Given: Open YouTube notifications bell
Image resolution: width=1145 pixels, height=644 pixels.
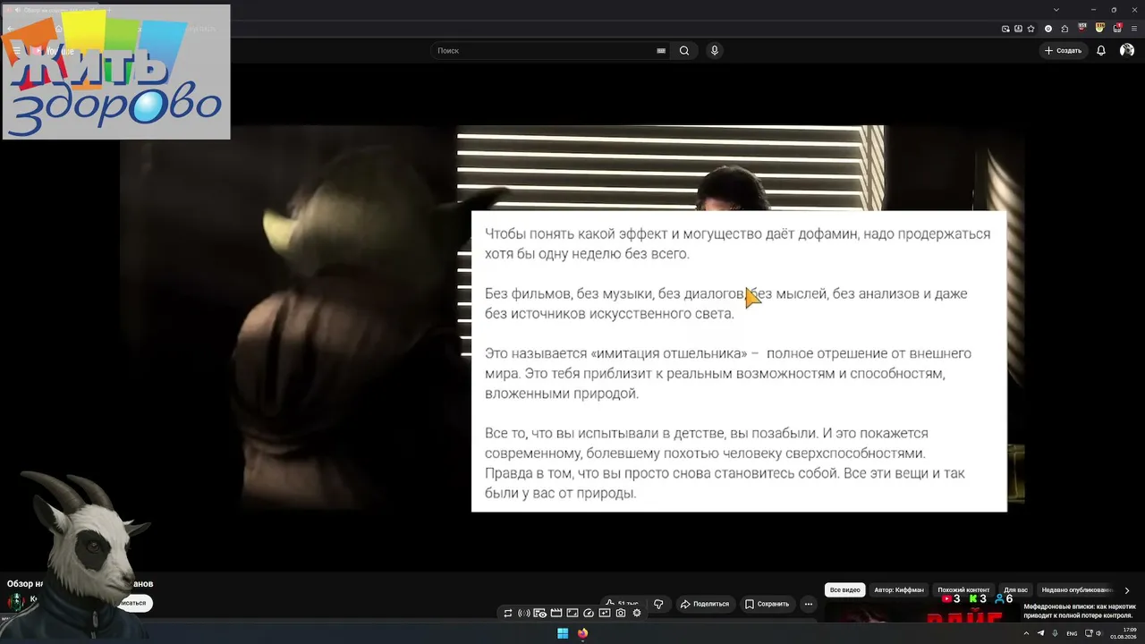Looking at the screenshot, I should 1101,51.
